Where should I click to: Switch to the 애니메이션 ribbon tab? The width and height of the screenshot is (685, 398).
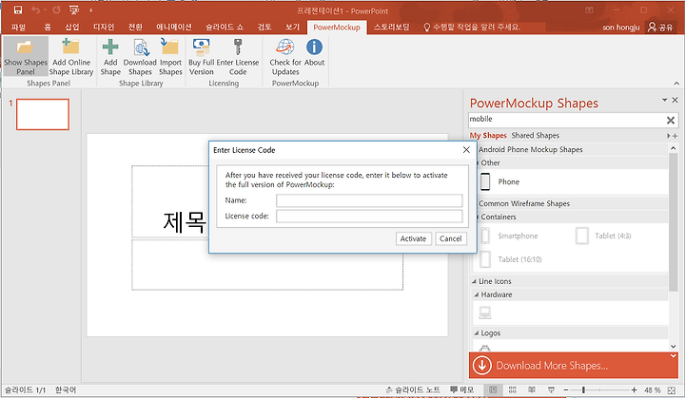tap(174, 27)
